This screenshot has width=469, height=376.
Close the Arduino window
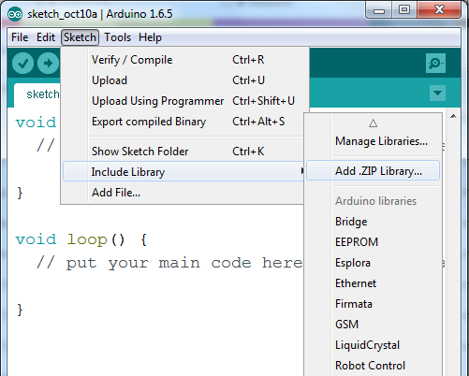439,10
